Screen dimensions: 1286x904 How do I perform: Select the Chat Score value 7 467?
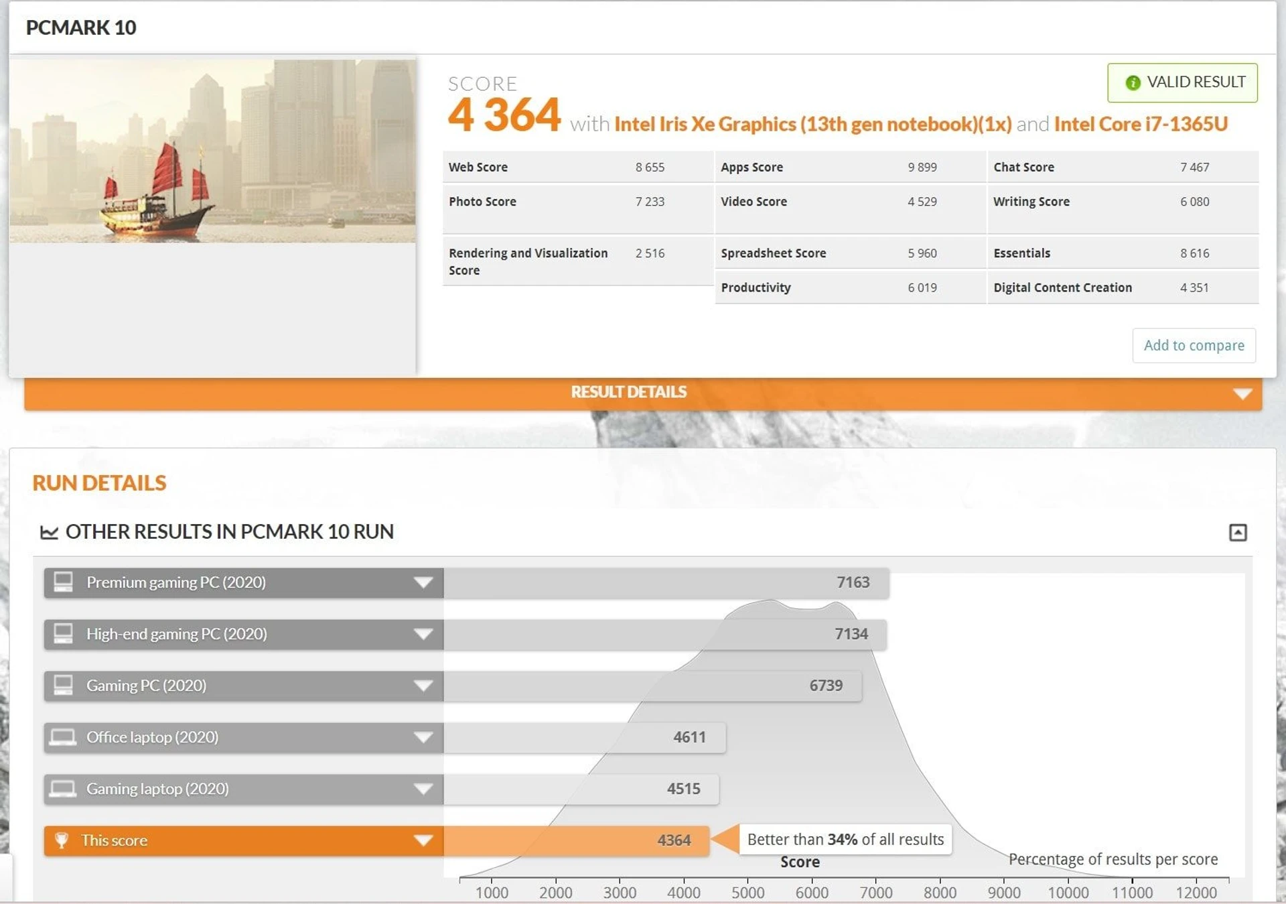coord(1195,167)
